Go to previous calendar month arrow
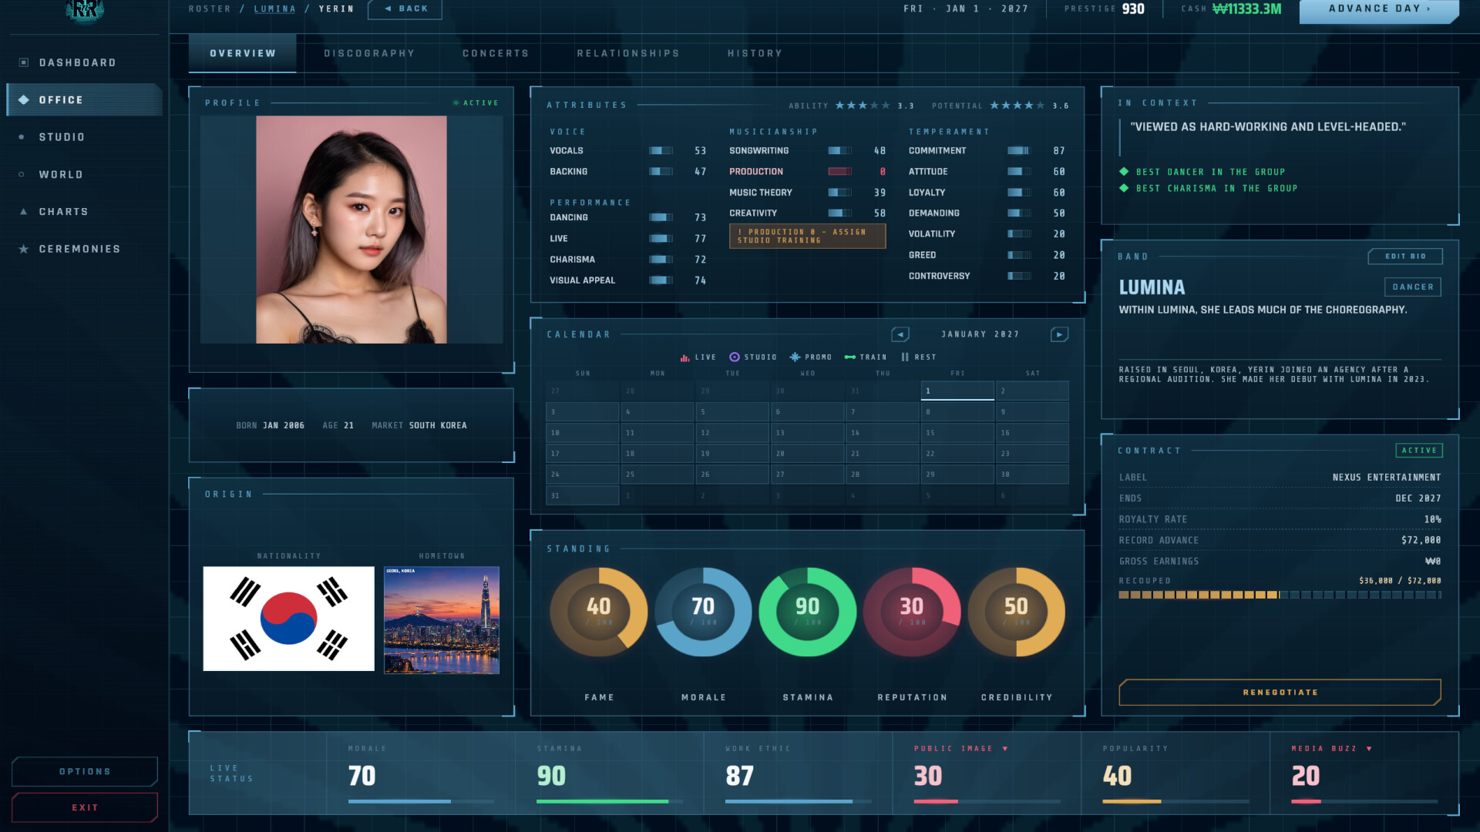The height and width of the screenshot is (832, 1480). (900, 334)
